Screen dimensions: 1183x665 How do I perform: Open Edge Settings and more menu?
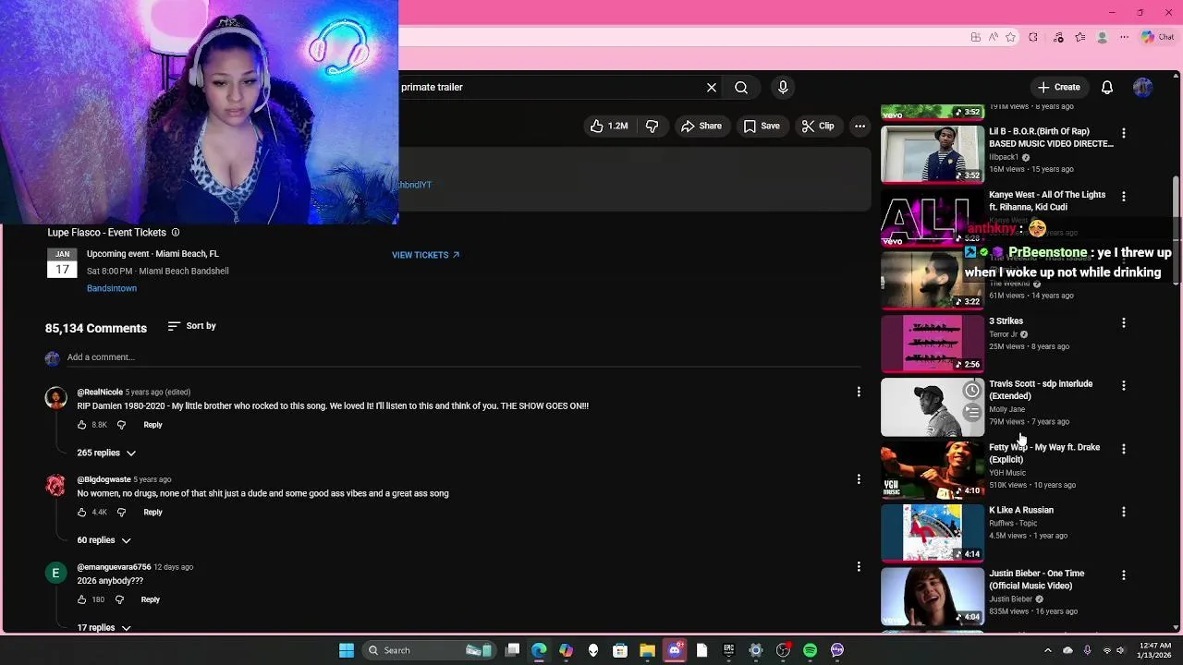pos(1124,37)
